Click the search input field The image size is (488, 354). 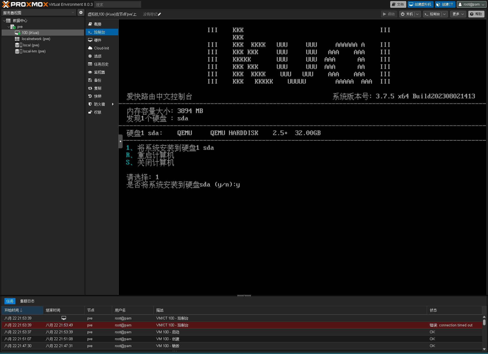(118, 5)
